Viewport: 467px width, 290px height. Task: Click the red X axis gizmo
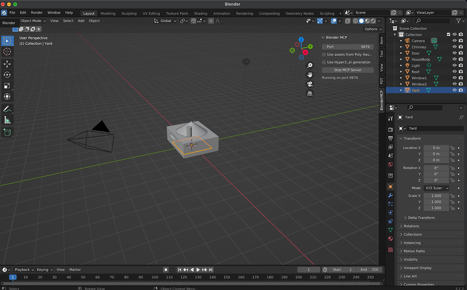[x=305, y=53]
